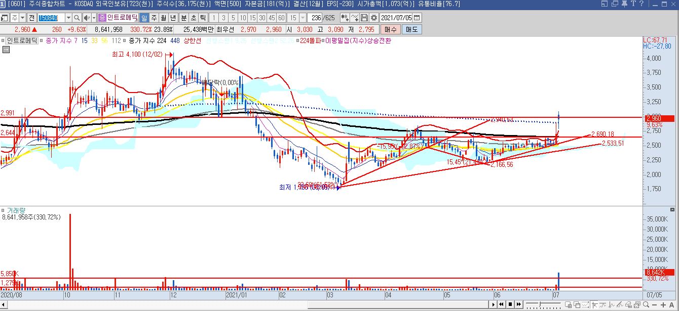Open chart settings gear icon

tap(374, 18)
